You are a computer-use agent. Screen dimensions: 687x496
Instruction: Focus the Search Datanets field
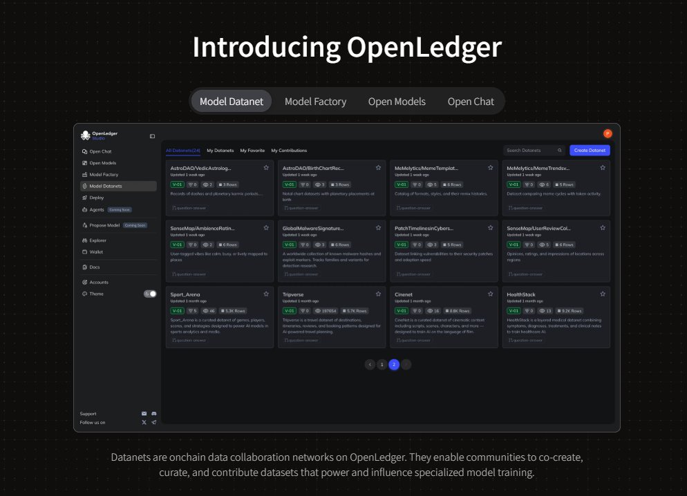pyautogui.click(x=534, y=150)
